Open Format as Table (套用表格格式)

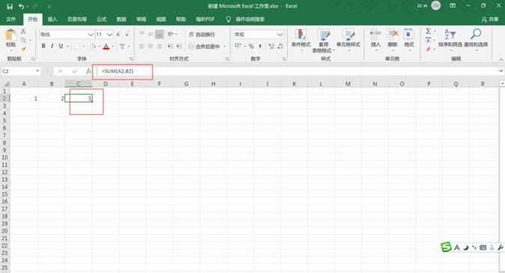click(x=324, y=40)
